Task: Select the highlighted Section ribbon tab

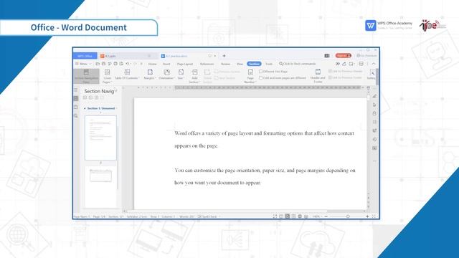Action: [x=254, y=64]
